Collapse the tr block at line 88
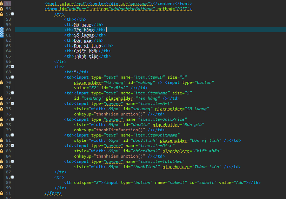 pyautogui.click(x=13, y=177)
